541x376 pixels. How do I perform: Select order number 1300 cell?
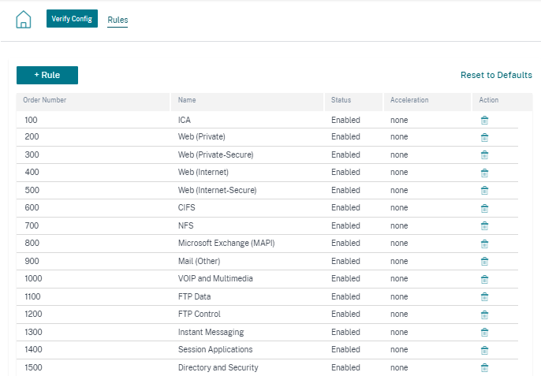click(33, 332)
